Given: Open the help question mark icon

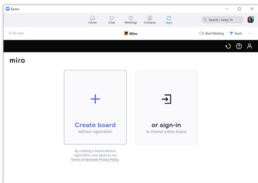Looking at the screenshot, I should click(239, 46).
